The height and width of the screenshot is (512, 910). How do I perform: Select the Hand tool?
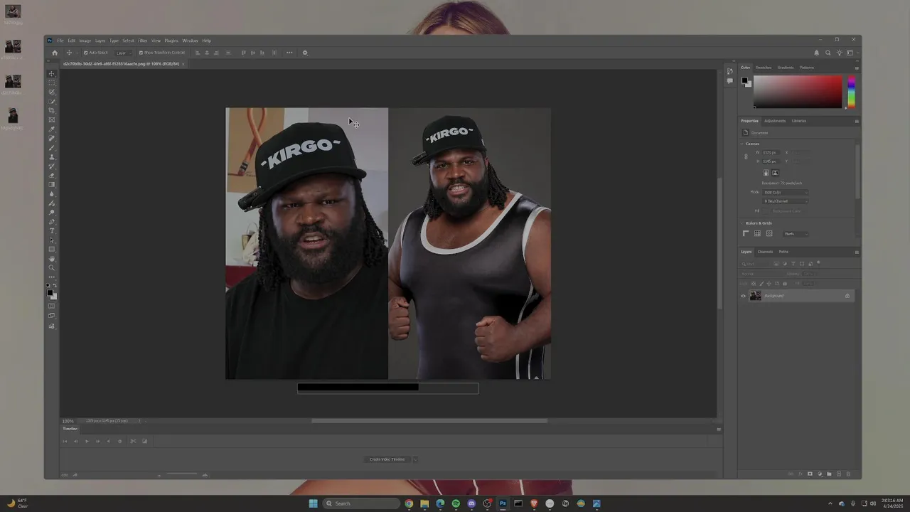pyautogui.click(x=51, y=258)
